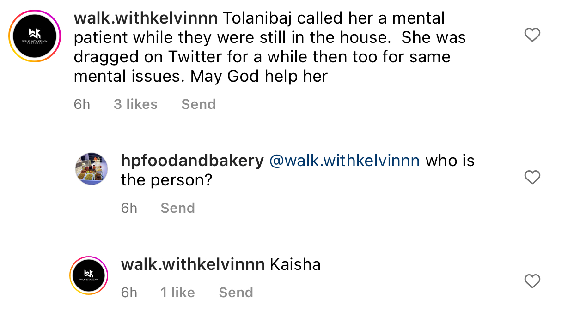The height and width of the screenshot is (311, 574).
Task: Open walk.withkelvinnn avatar beside Kaisha reply
Action: coord(88,275)
